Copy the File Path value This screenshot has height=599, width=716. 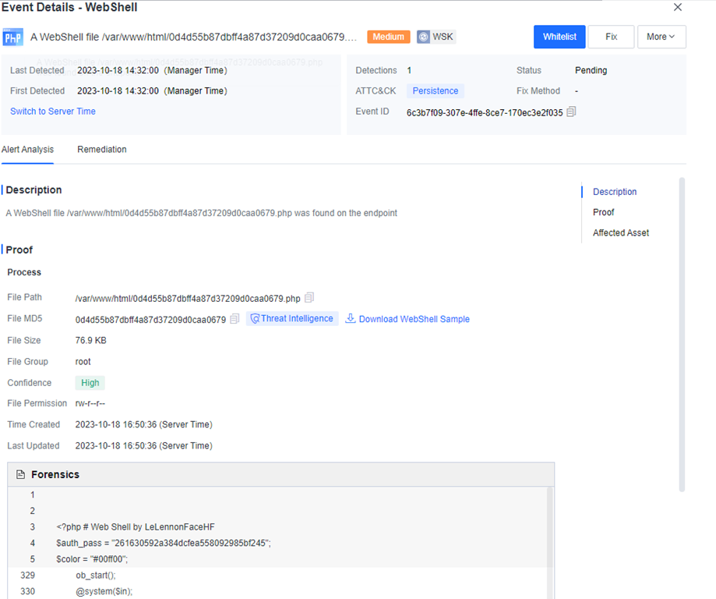pyautogui.click(x=309, y=298)
